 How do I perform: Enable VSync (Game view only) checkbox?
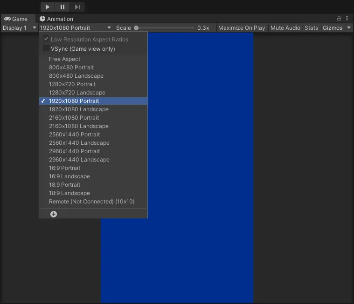click(46, 48)
